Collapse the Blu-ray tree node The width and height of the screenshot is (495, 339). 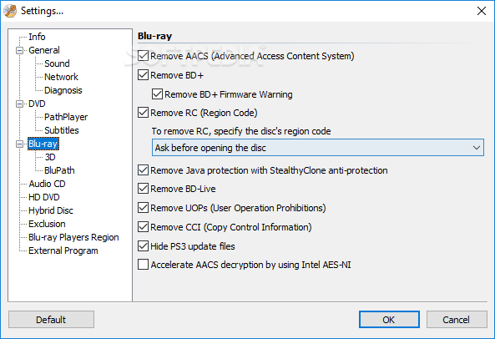tap(19, 144)
